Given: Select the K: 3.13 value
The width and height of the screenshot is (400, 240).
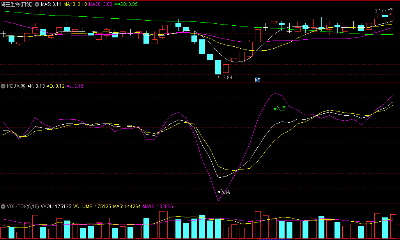Looking at the screenshot, I should pos(36,86).
